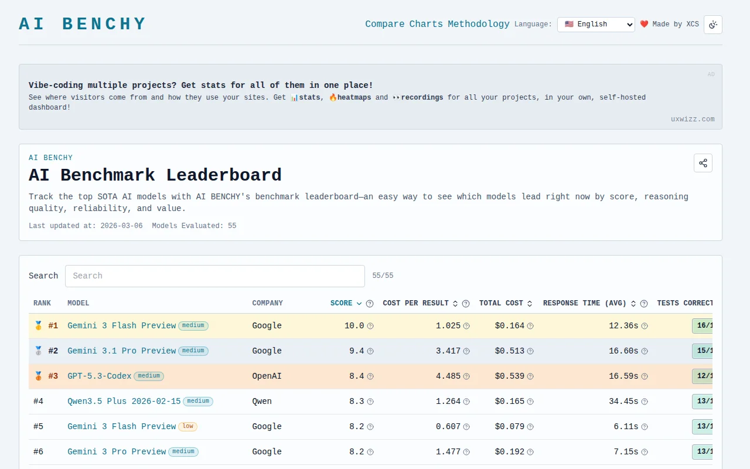Image resolution: width=750 pixels, height=469 pixels.
Task: Click the bronze medal icon at rank #3
Action: (38, 376)
